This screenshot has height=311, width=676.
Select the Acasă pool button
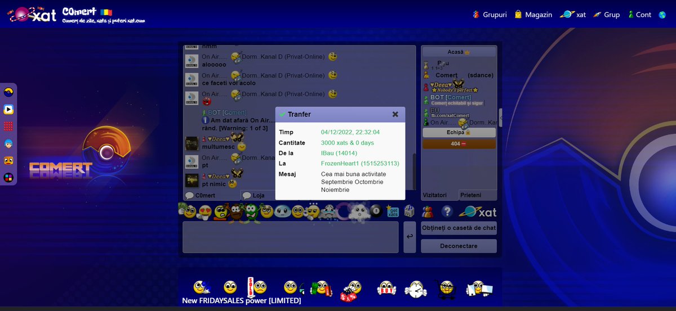pyautogui.click(x=459, y=52)
